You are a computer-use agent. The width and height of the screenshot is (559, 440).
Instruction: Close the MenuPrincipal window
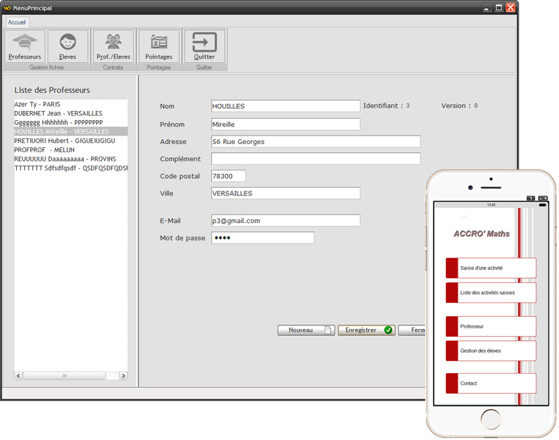coord(511,8)
